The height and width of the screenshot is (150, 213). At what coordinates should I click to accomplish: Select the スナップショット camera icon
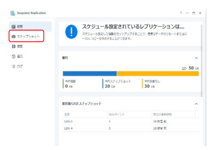[14, 37]
